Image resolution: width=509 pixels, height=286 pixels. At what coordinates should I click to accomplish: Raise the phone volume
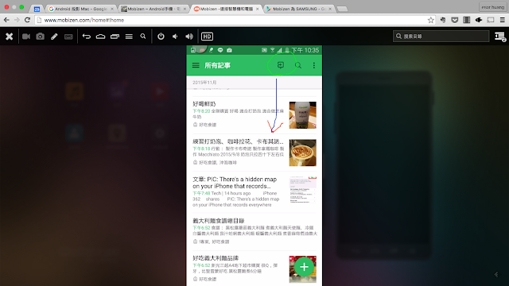click(x=189, y=37)
